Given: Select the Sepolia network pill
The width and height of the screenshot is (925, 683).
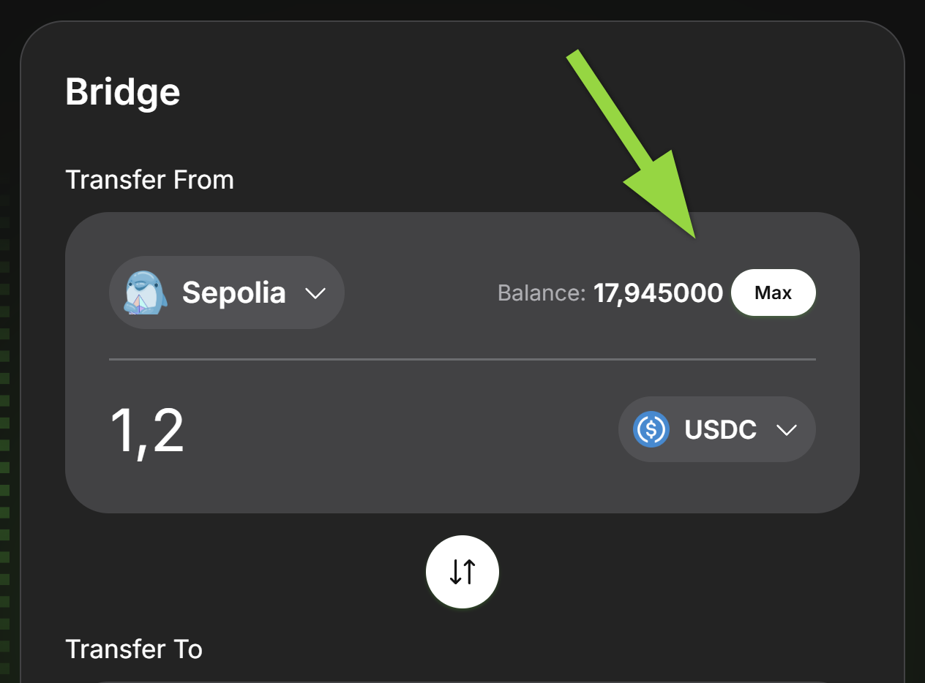Looking at the screenshot, I should (227, 293).
